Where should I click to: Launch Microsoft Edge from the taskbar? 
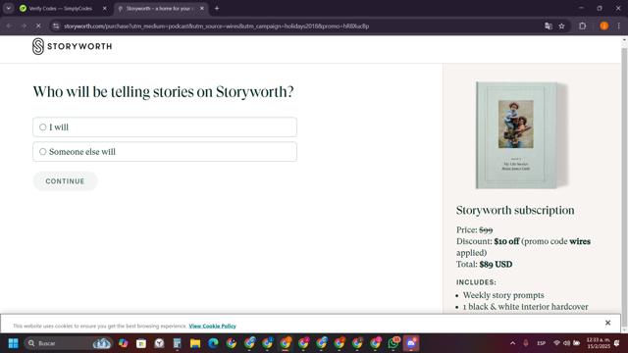[x=213, y=343]
